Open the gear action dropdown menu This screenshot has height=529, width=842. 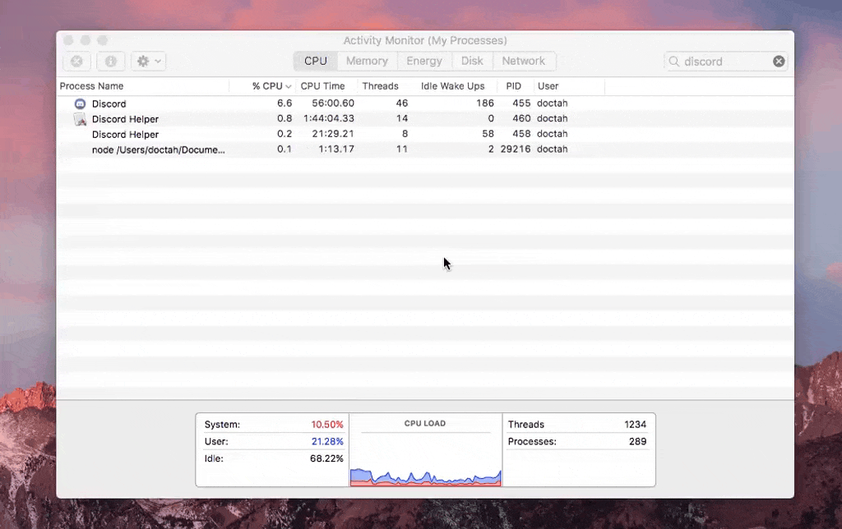tap(148, 62)
